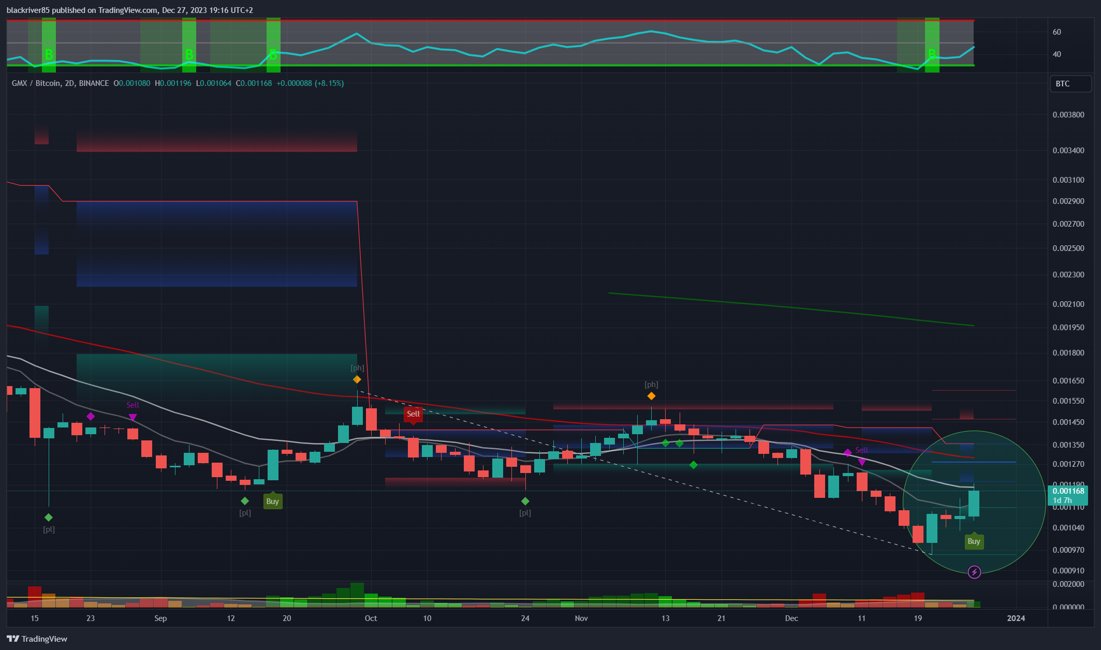This screenshot has width=1101, height=650.
Task: Click the [ph] label near October
Action: click(357, 368)
